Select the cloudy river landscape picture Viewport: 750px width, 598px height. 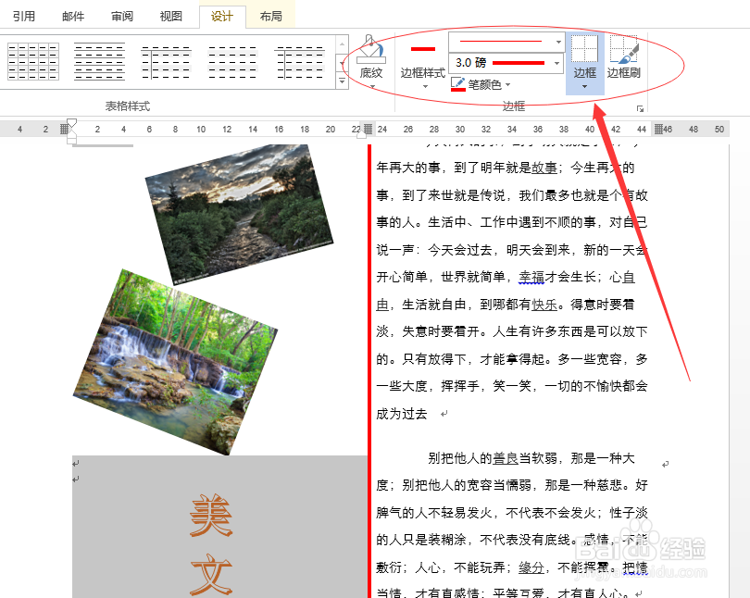pyautogui.click(x=239, y=214)
